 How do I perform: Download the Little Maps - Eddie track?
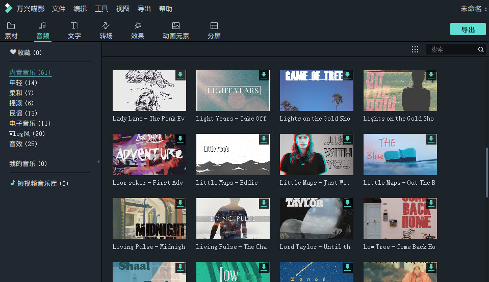[264, 139]
